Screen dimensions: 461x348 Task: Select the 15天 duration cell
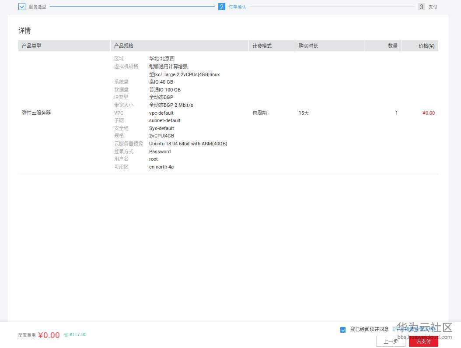click(x=304, y=113)
